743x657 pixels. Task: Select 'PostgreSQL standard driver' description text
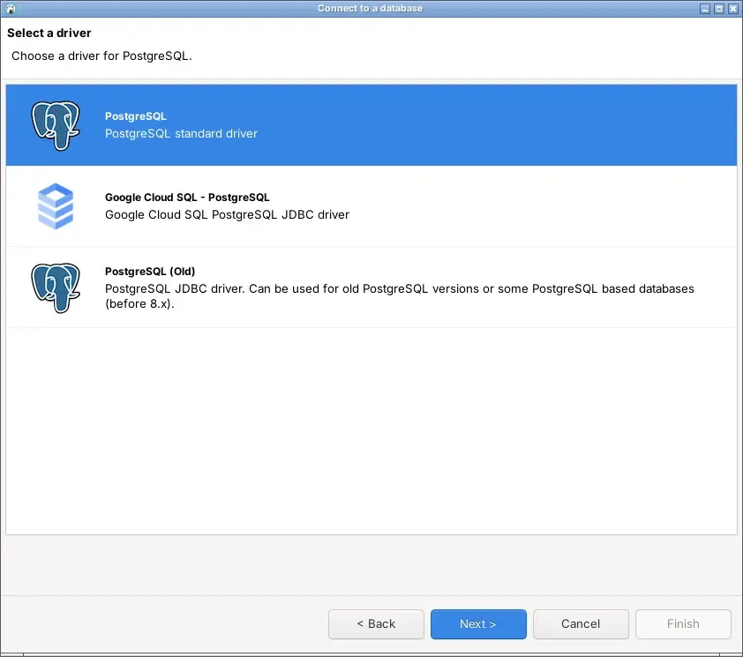tap(181, 133)
